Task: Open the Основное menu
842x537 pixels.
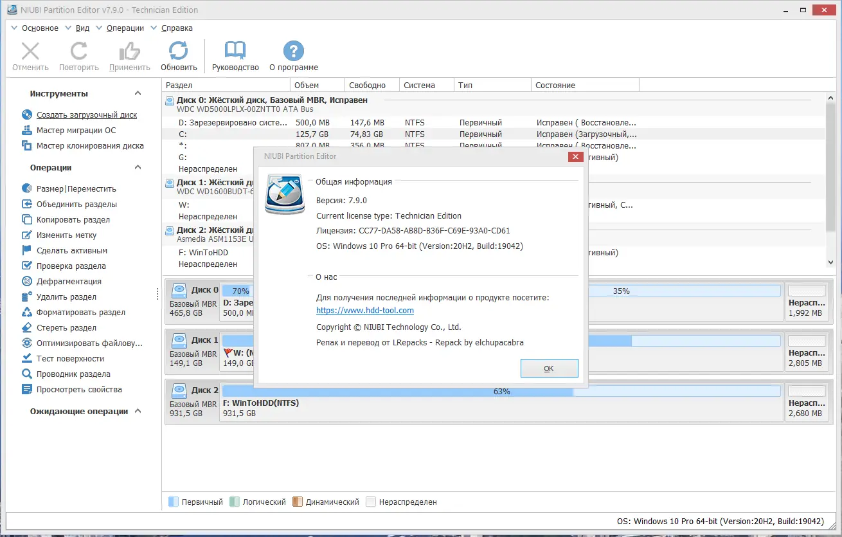Action: 40,28
